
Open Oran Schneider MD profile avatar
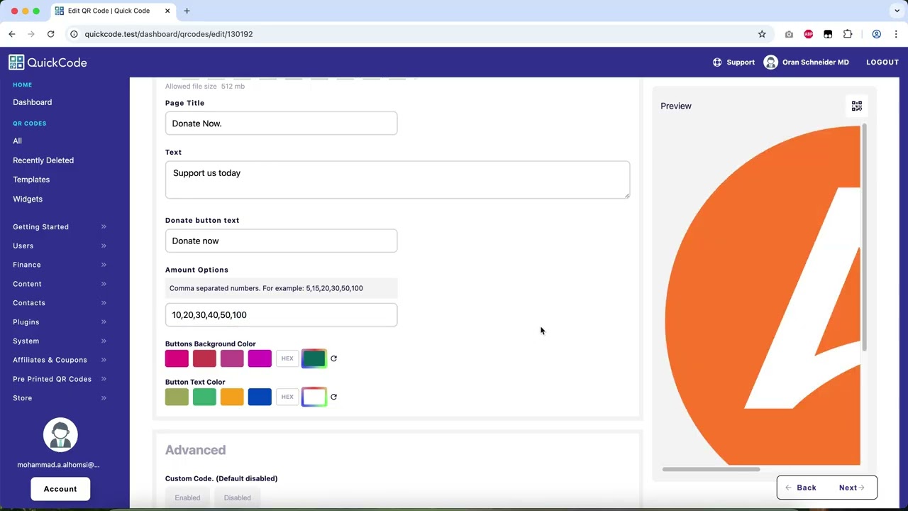tap(771, 62)
